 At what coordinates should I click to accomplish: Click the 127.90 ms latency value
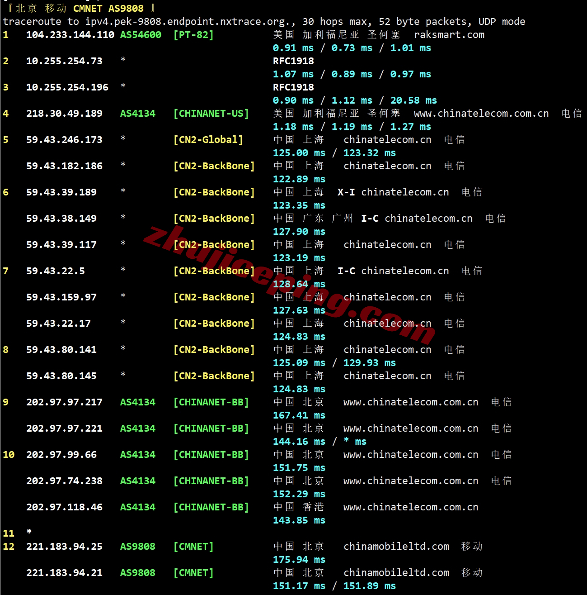299,232
